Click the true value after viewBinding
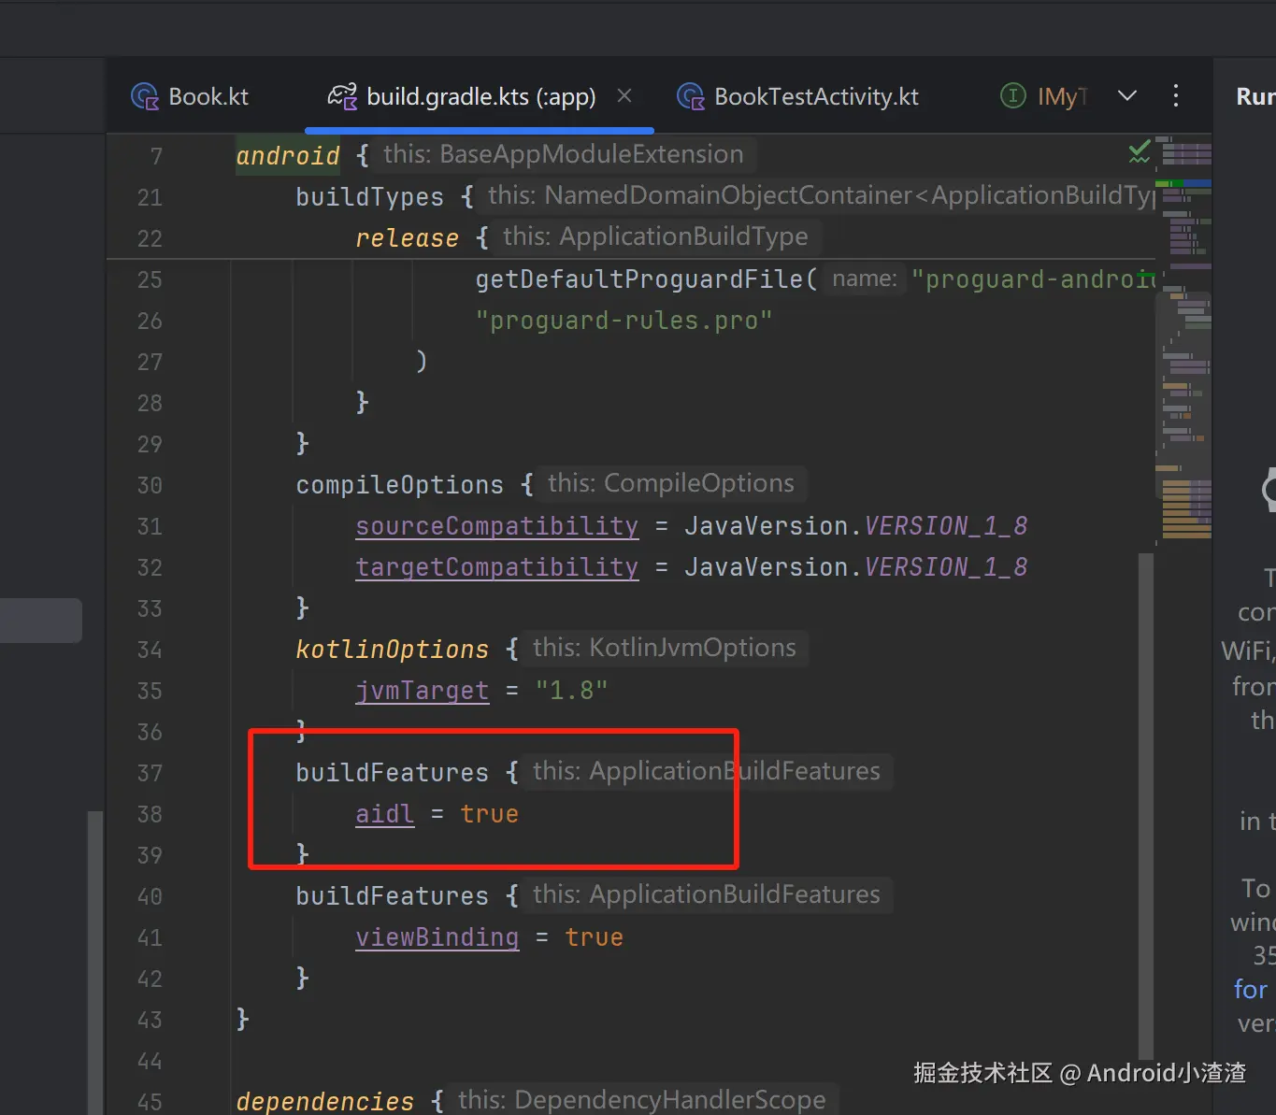The image size is (1276, 1115). (x=594, y=936)
